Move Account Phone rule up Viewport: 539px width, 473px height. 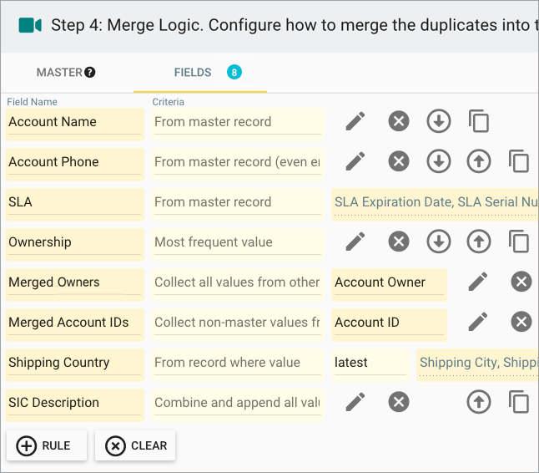click(479, 161)
